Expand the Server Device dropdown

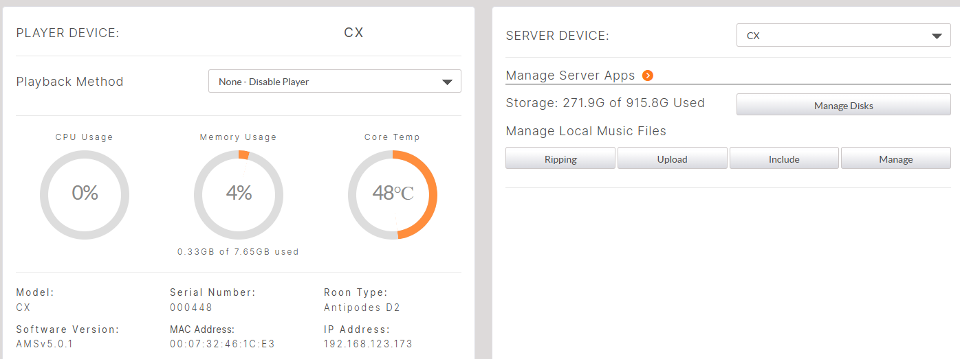point(842,36)
